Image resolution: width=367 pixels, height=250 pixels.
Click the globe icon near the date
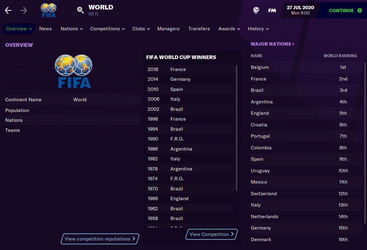[256, 10]
